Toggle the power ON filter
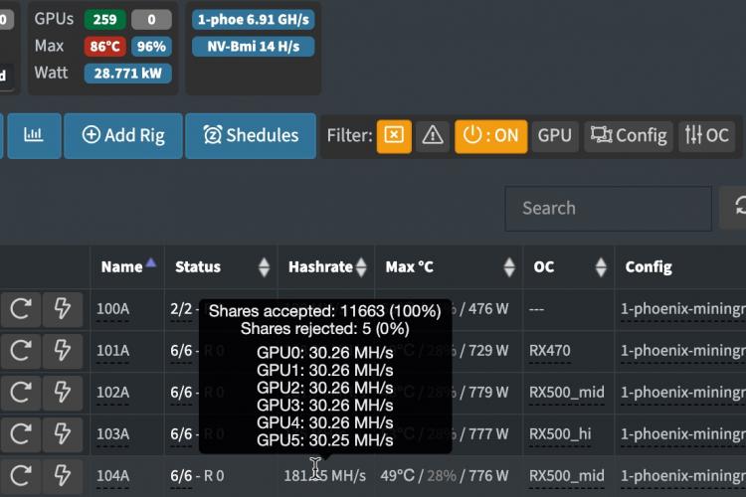 491,135
